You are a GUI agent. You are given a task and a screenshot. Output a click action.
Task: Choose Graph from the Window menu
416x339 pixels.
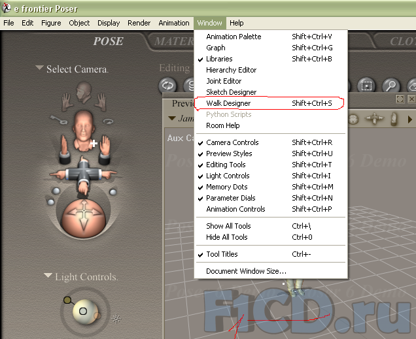point(271,48)
